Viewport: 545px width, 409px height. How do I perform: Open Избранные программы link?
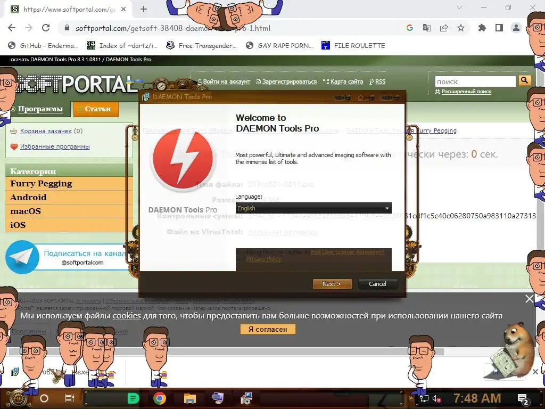55,147
